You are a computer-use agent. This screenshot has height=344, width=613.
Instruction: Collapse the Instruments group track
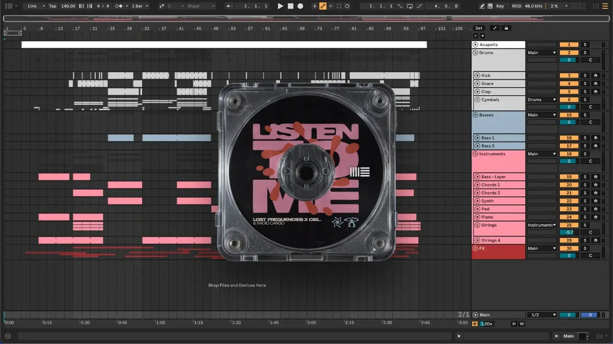click(475, 154)
